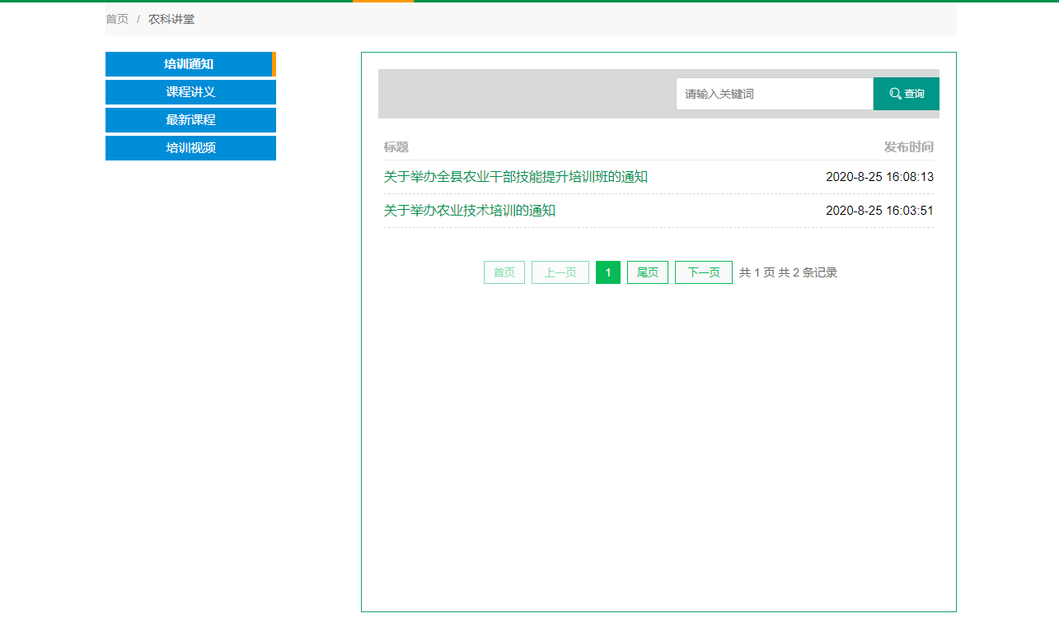Viewport: 1059px width, 618px height.
Task: Click the magnifier icon in the search button
Action: 895,94
